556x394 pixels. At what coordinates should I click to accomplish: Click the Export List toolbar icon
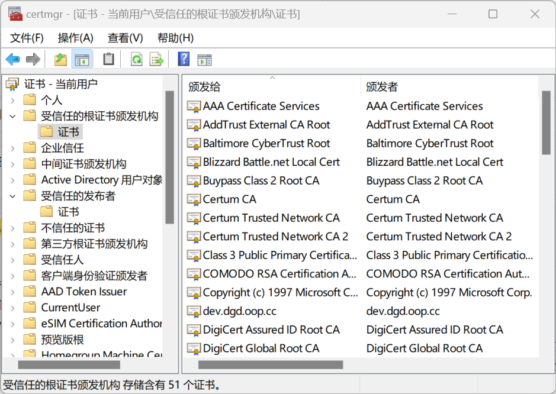(156, 59)
